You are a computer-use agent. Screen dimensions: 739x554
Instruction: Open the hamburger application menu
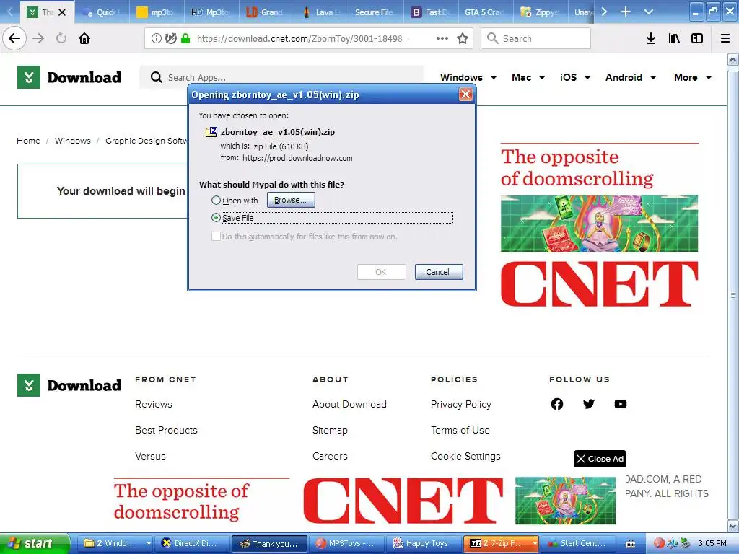(x=725, y=38)
